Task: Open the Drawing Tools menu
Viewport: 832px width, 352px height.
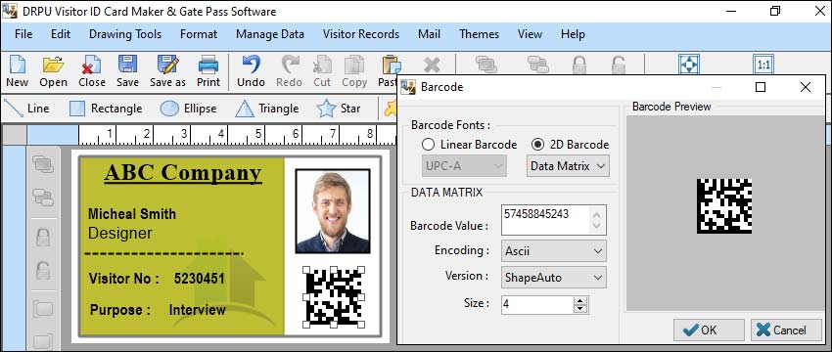Action: (125, 34)
